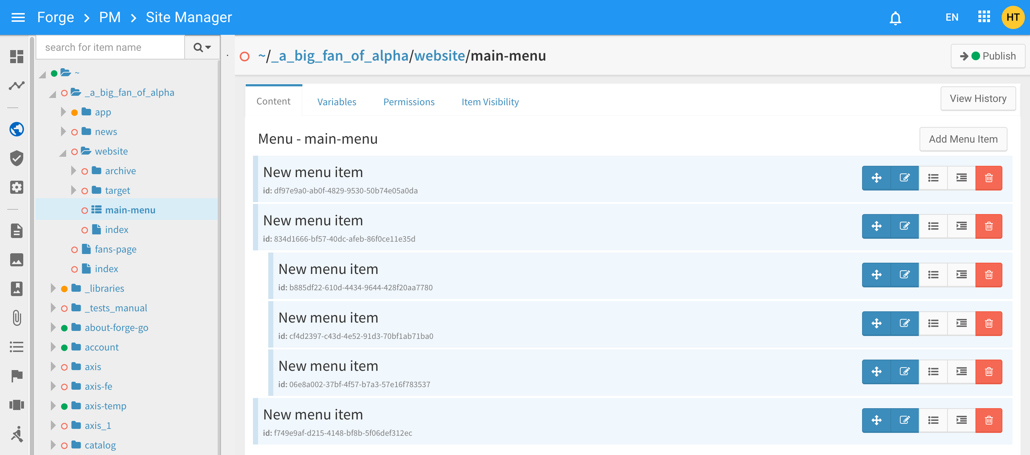Image resolution: width=1030 pixels, height=455 pixels.
Task: Open the hamburger navigation menu
Action: 18,17
